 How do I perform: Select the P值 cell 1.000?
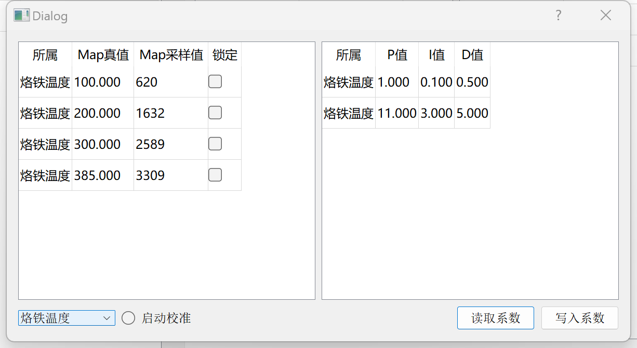point(397,82)
